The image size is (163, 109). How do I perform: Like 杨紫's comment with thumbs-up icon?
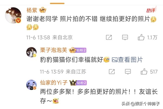(141, 37)
